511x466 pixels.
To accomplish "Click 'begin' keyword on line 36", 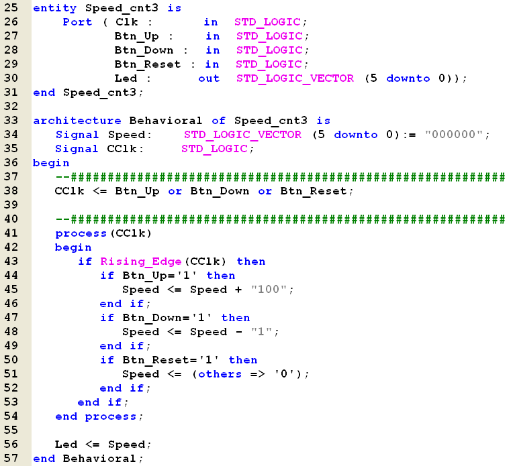I will click(x=51, y=163).
